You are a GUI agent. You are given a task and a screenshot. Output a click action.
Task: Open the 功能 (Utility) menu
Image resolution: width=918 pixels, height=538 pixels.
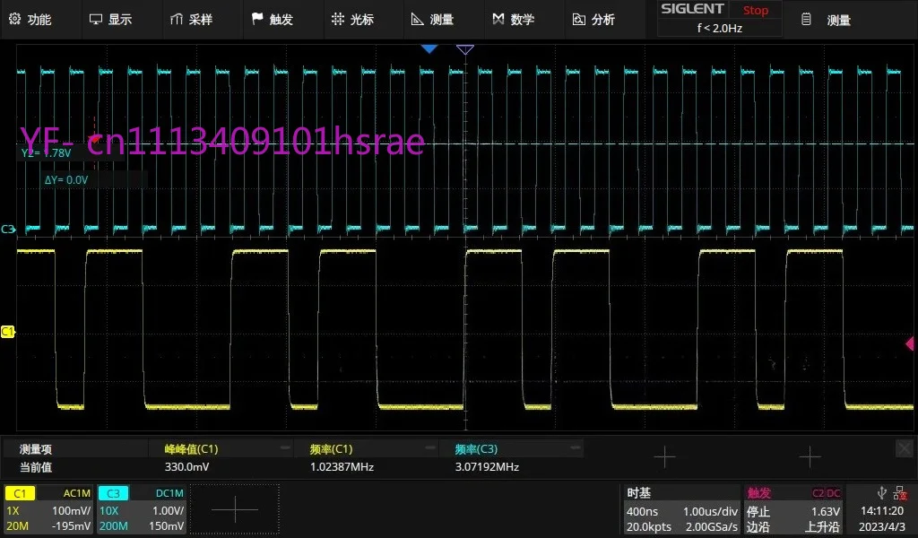(30, 20)
